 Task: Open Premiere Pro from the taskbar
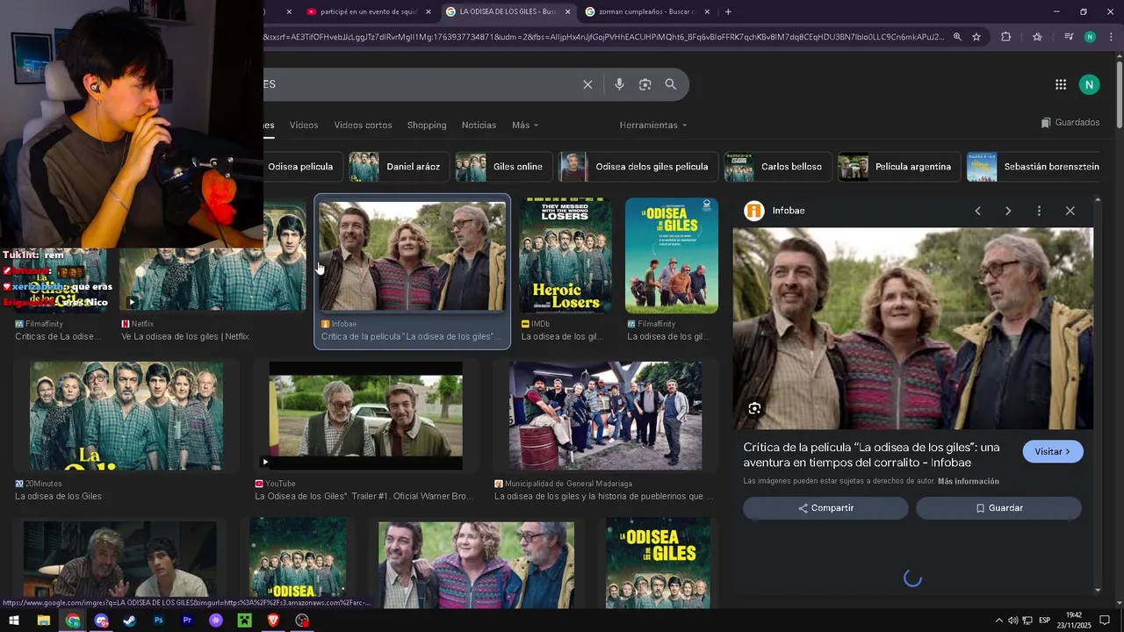click(x=187, y=621)
